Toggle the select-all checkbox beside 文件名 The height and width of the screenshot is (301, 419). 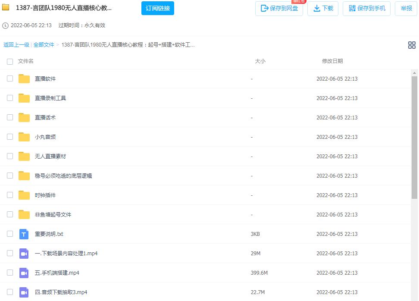pos(10,62)
